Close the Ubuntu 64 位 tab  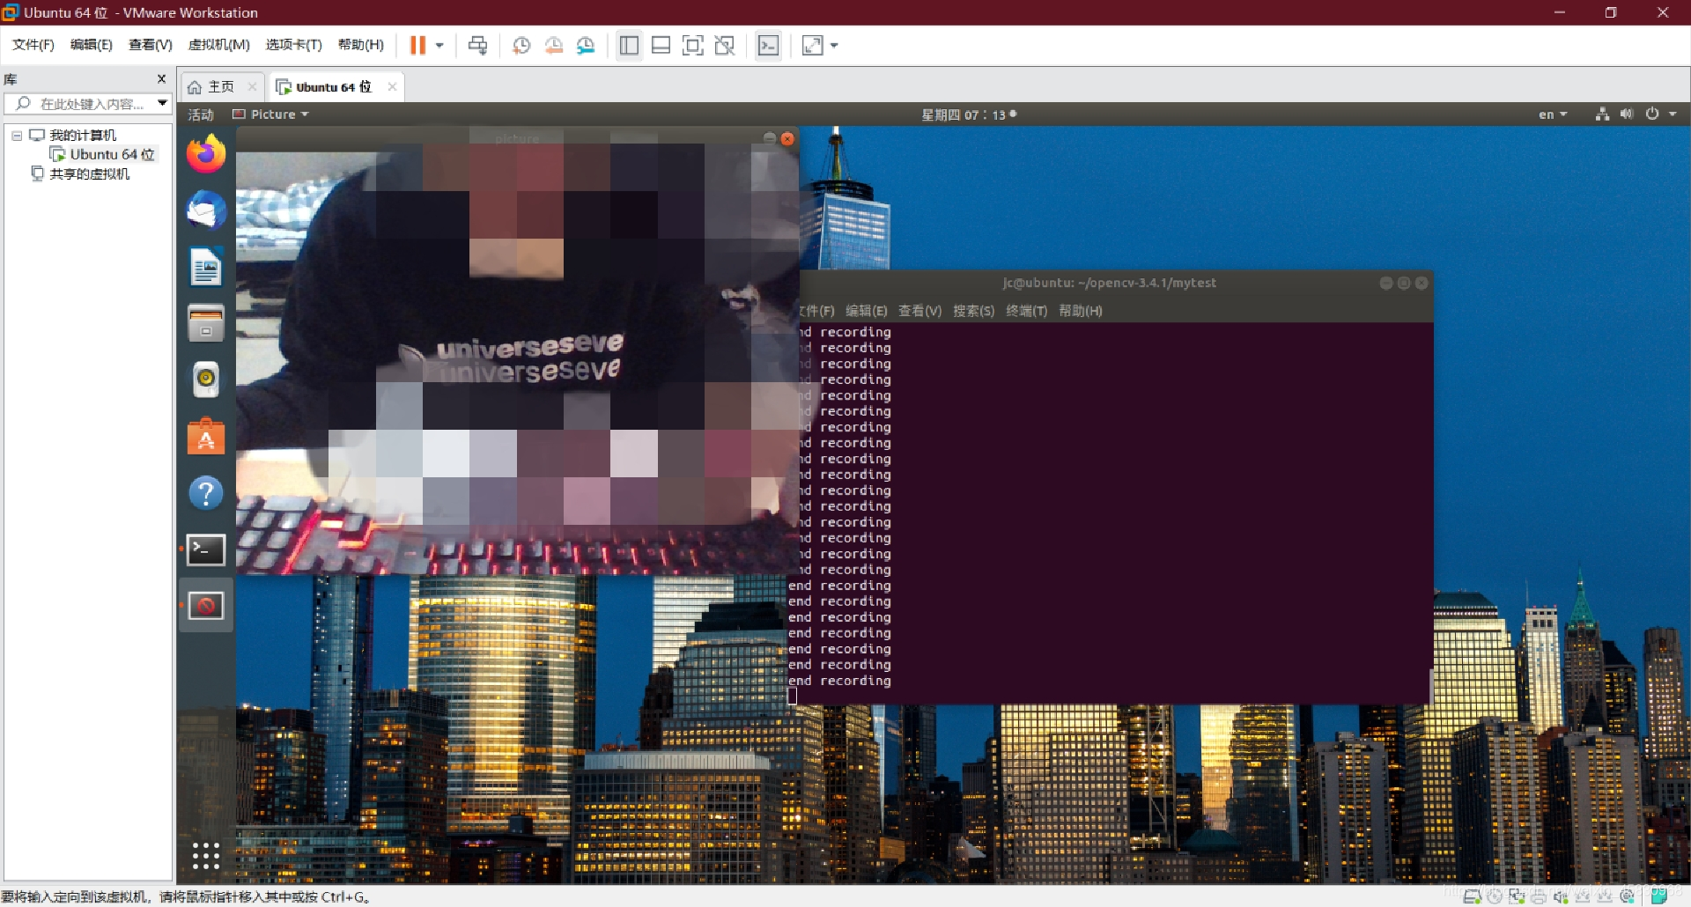pos(392,86)
